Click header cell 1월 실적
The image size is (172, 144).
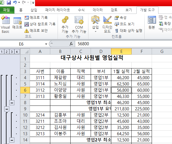pyautogui.click(x=121, y=71)
